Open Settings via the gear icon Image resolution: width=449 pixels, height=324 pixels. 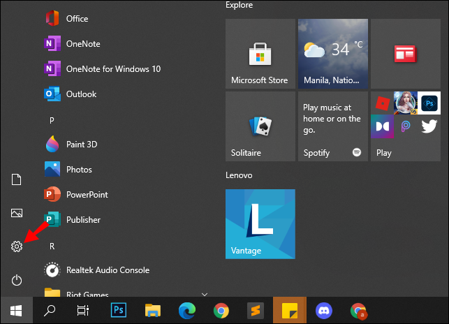point(17,246)
